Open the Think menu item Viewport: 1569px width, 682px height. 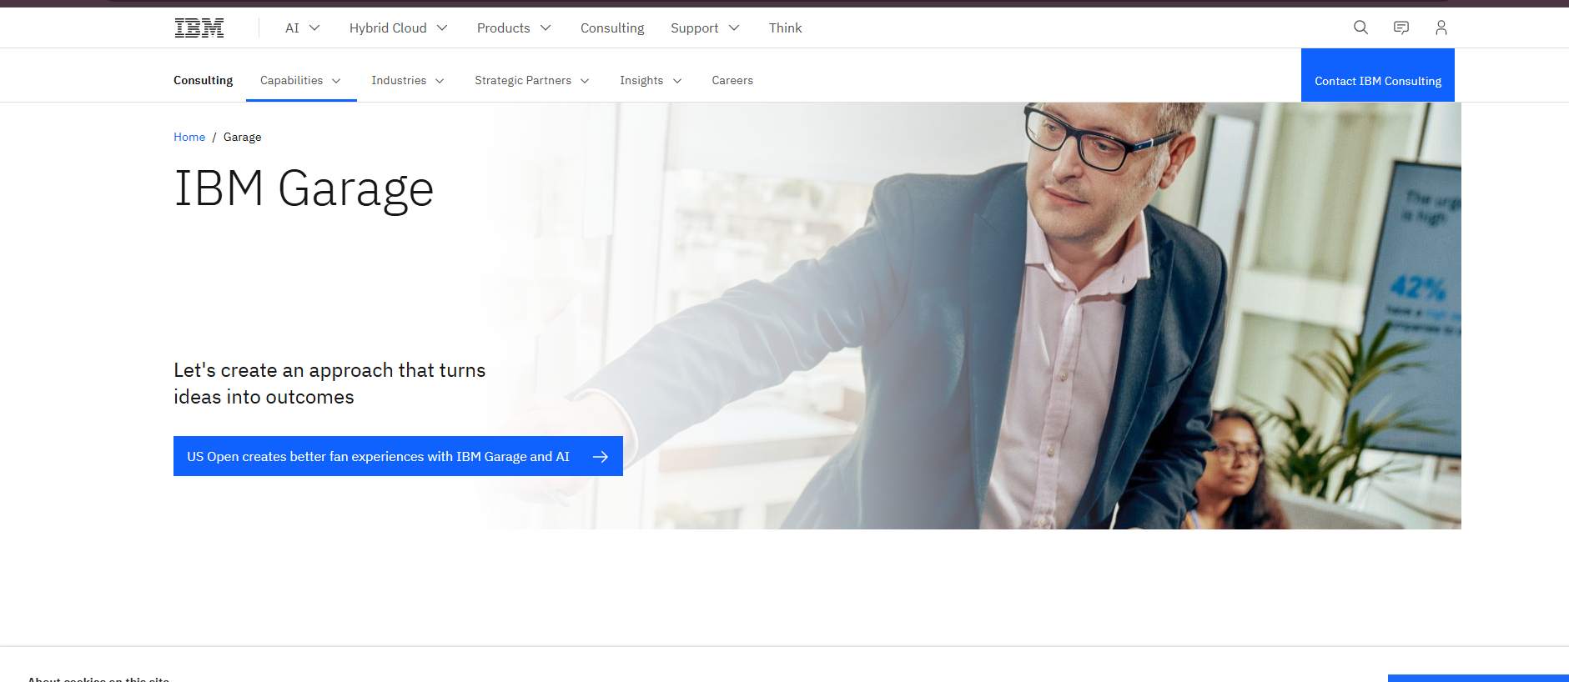coord(785,28)
